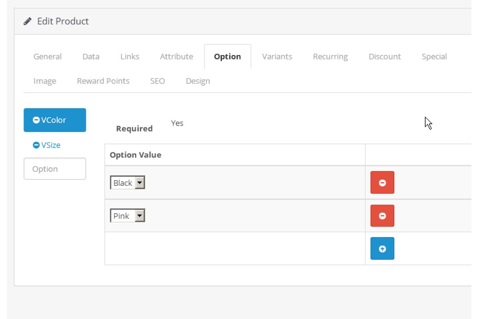This screenshot has height=319, width=479.
Task: Open the Reward Points tab
Action: pyautogui.click(x=103, y=81)
